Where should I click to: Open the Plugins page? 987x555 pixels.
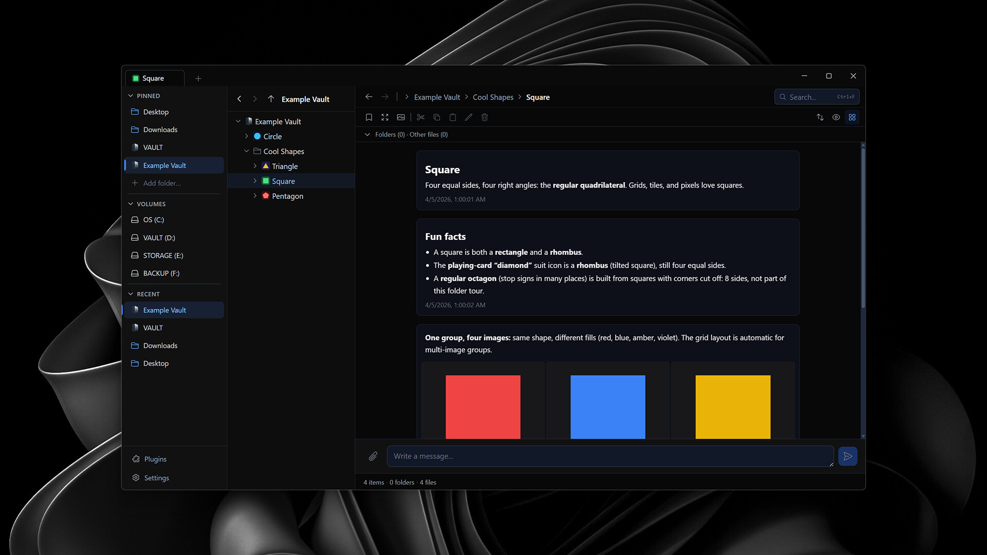(x=155, y=459)
